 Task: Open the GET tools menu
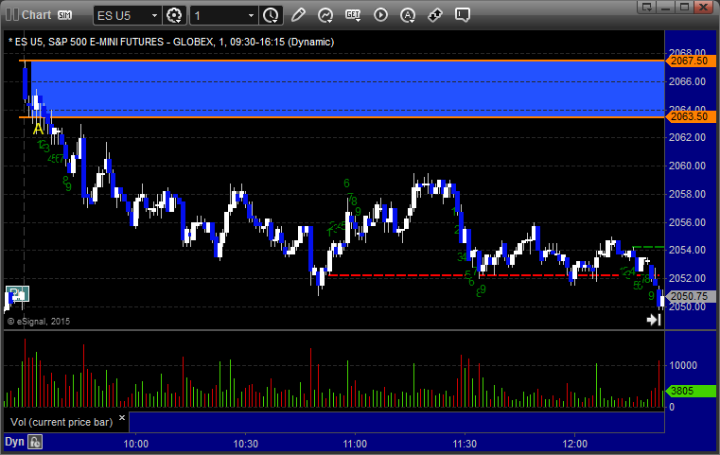point(353,16)
